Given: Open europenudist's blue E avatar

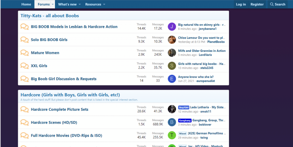Looking at the screenshot, I should (172, 79).
